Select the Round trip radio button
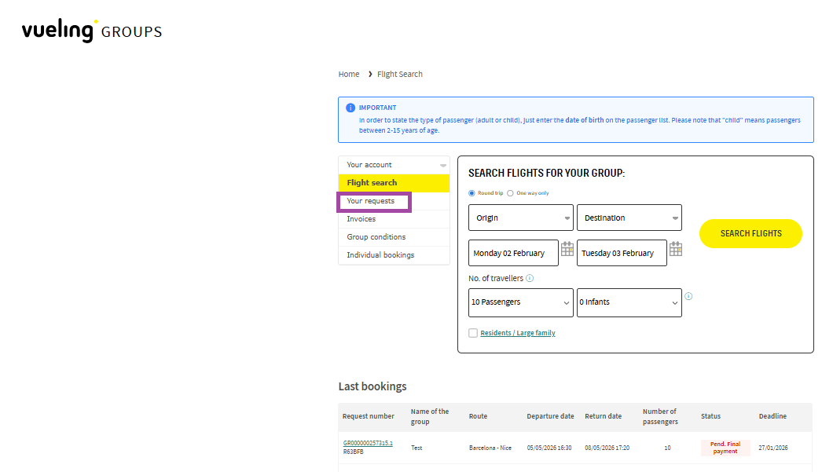 (472, 193)
